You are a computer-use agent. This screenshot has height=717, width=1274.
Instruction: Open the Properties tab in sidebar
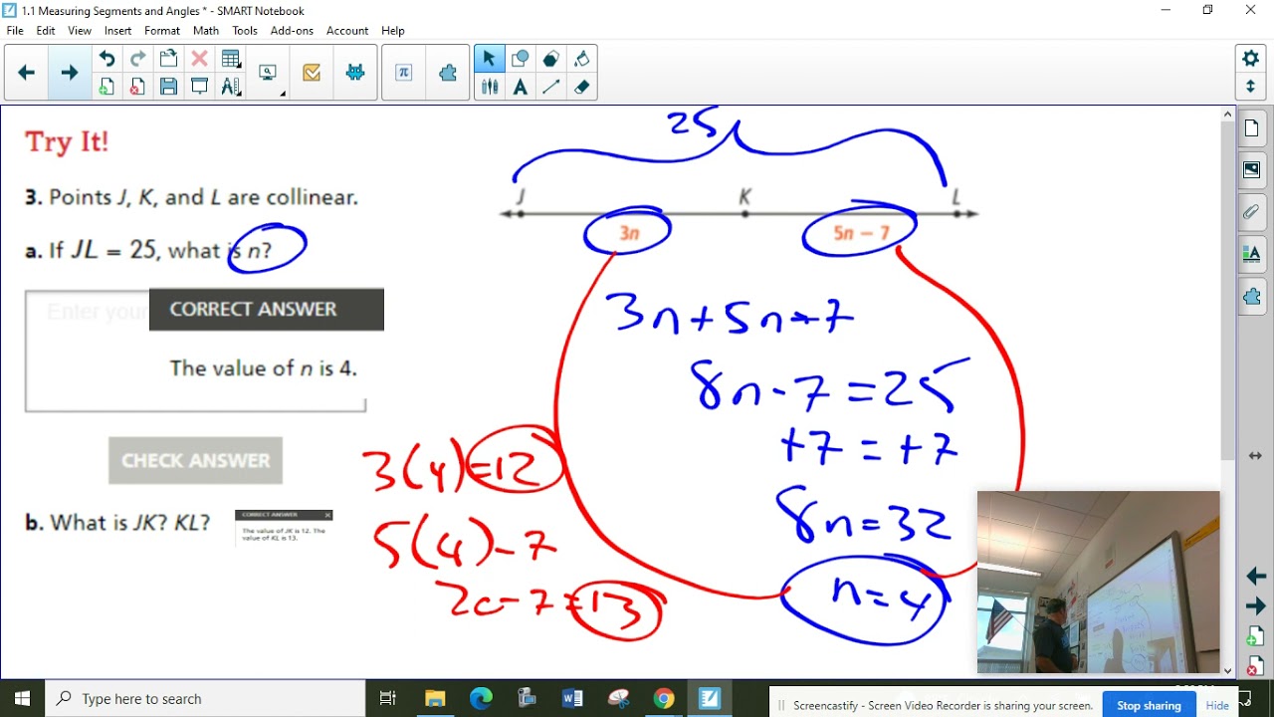(1252, 254)
